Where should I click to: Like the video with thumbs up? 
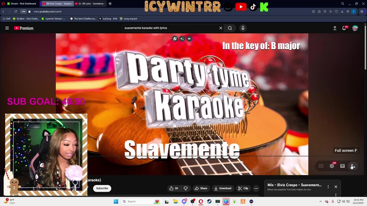tap(174, 188)
